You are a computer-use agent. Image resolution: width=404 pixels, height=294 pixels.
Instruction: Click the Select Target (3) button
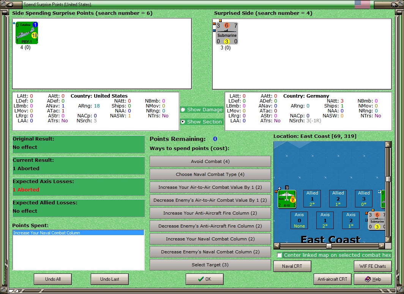210,265
